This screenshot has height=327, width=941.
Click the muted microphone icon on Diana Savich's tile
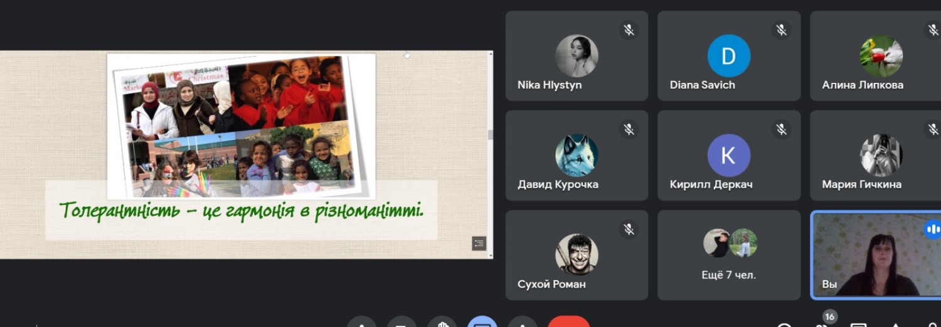781,29
